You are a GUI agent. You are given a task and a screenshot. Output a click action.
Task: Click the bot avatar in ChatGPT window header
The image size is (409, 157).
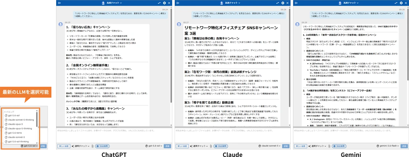[103, 3]
